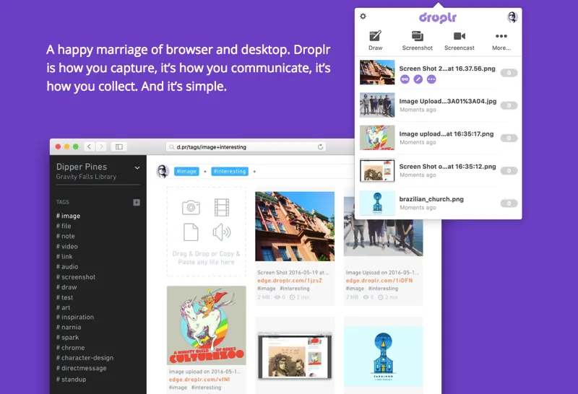Select the #screenshot tag
Screen dimensions: 578x394
76,277
